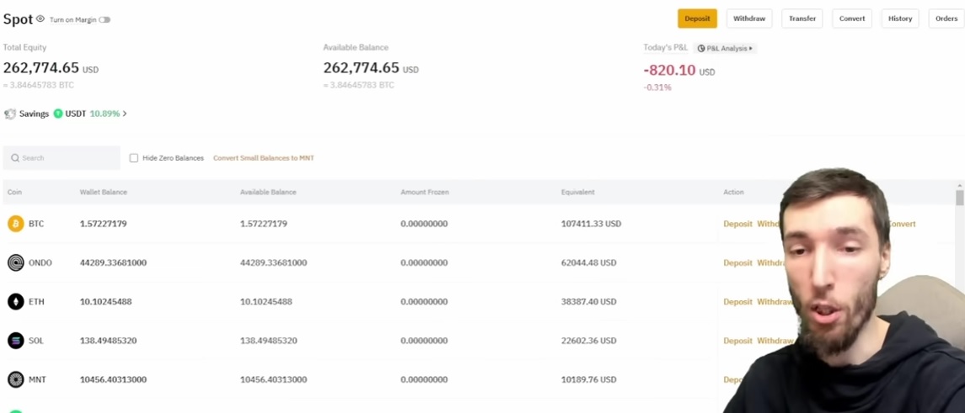Click MNT equivalent 10189.76 USD
965x413 pixels.
point(588,380)
